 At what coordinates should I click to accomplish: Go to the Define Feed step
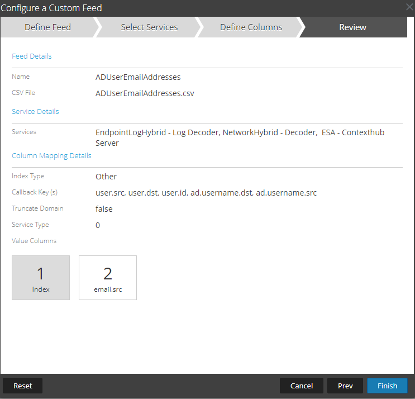[x=47, y=27]
